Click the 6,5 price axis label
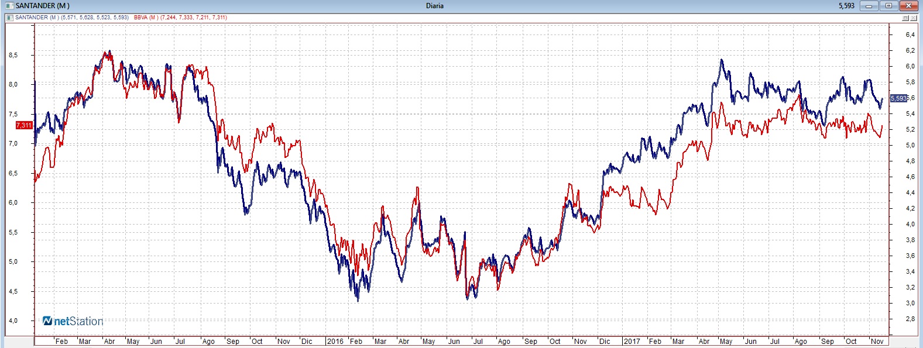The height and width of the screenshot is (348, 923). click(13, 173)
